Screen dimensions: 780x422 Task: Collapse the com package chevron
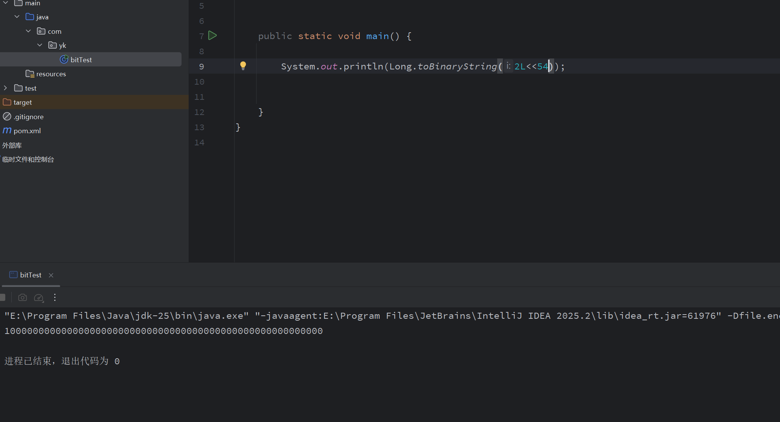coord(28,31)
